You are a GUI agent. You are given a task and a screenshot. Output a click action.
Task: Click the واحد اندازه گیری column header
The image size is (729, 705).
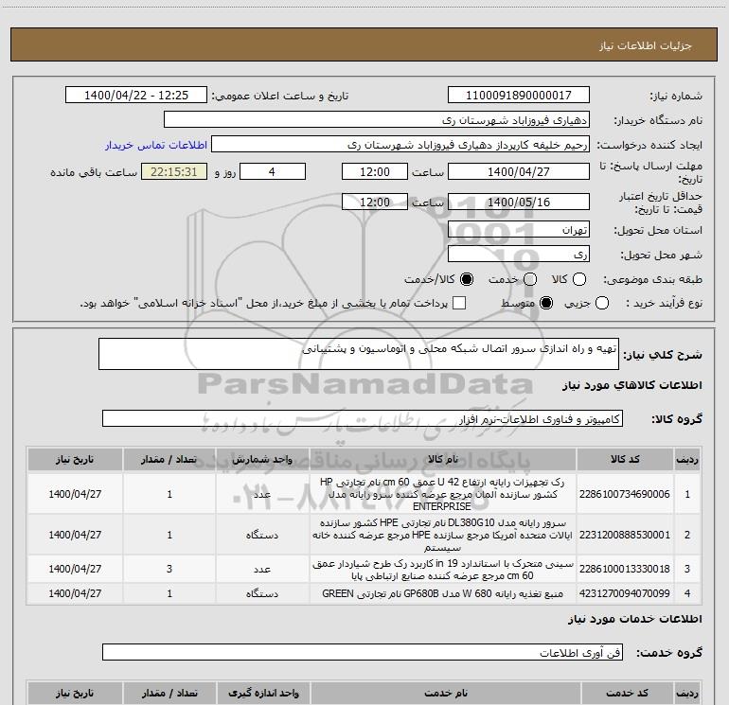pos(263,693)
